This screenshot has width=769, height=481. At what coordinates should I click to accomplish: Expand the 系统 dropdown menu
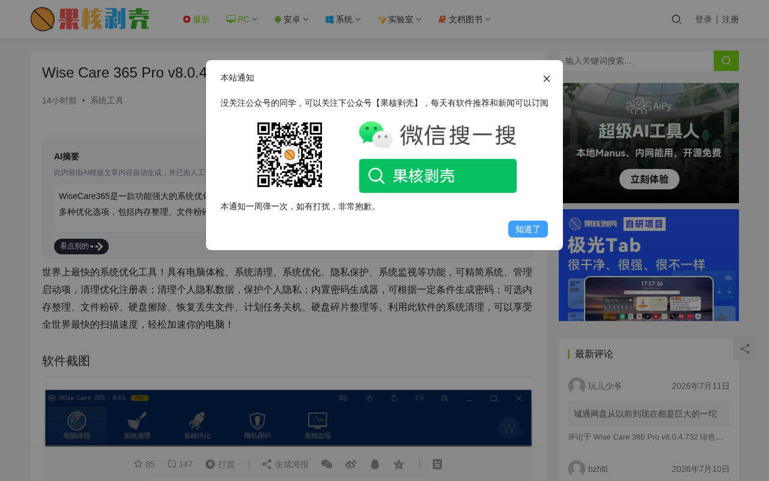coord(343,19)
